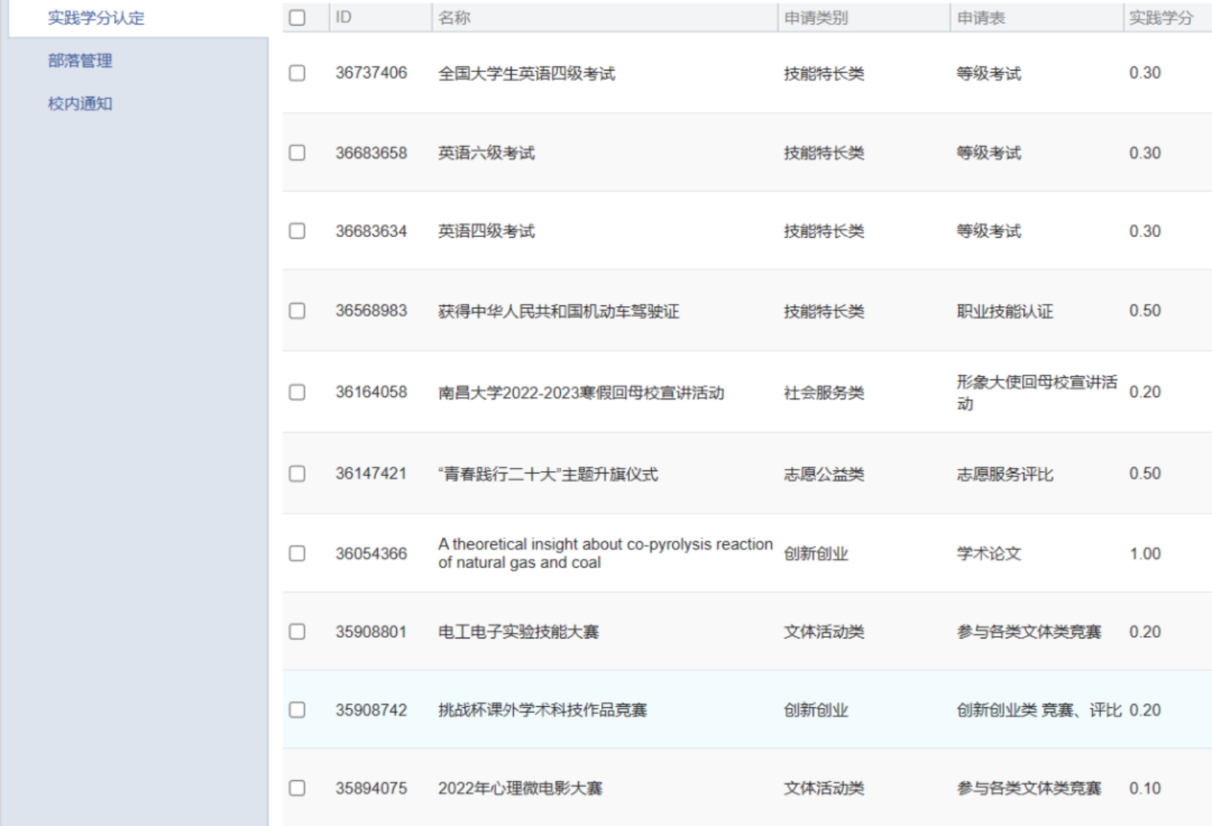This screenshot has height=826, width=1212.
Task: Select checkbox for 英语六级考试 row
Action: 297,153
